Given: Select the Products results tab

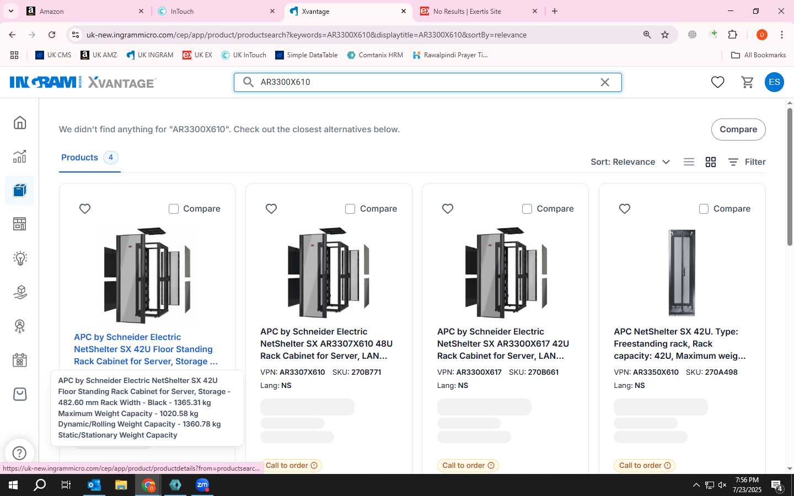Looking at the screenshot, I should (89, 158).
